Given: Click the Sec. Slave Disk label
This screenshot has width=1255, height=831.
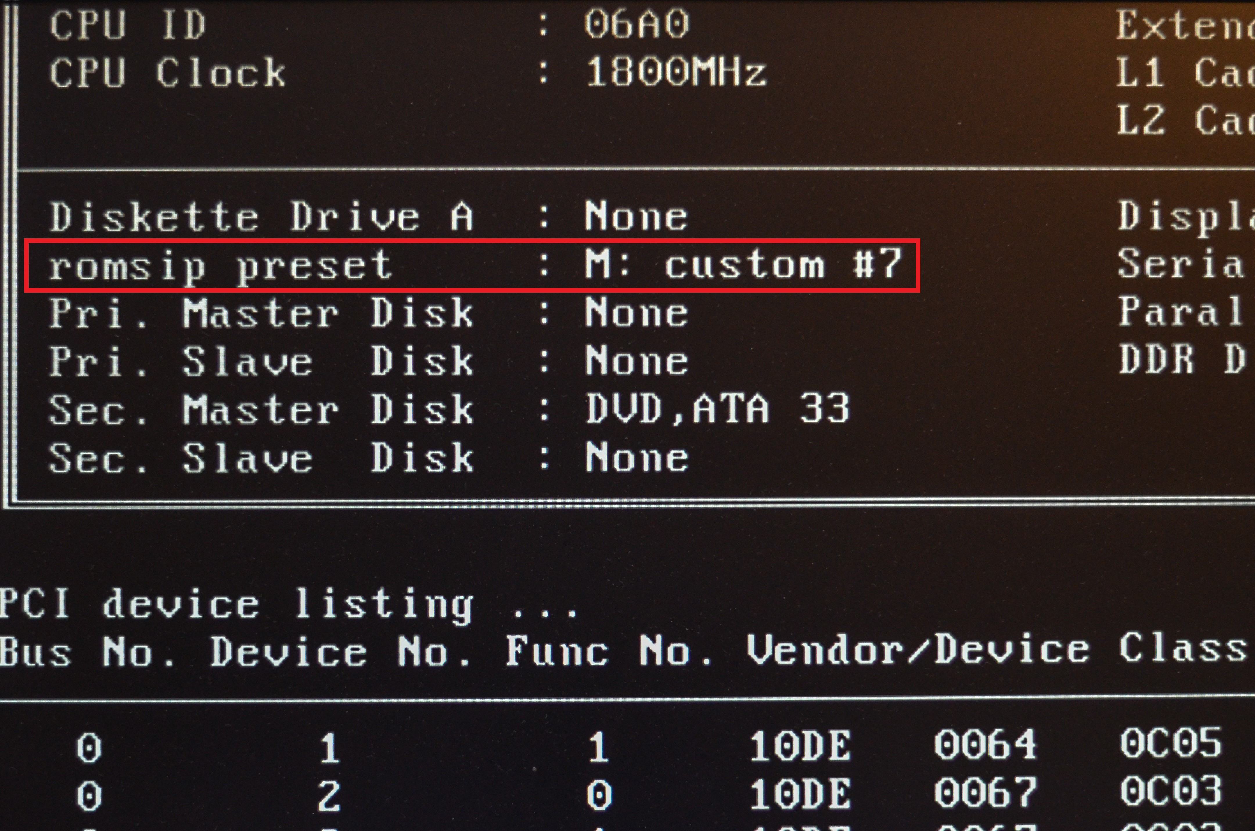Looking at the screenshot, I should click(261, 458).
